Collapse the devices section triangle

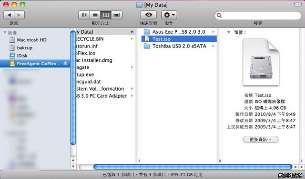(x=5, y=33)
